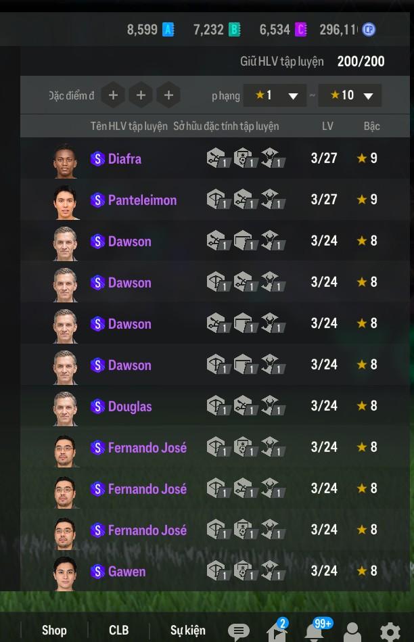Open the CLB club button
Screen dimensions: 414x642
[x=119, y=630]
